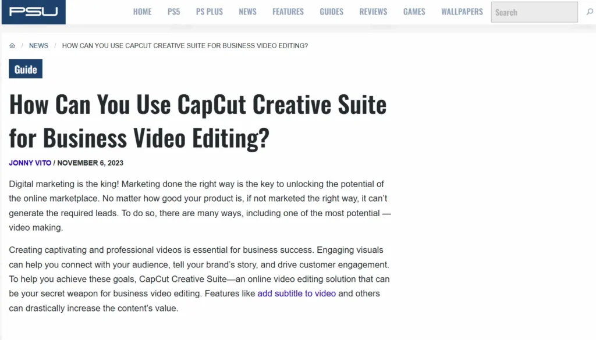Viewport: 596px width, 340px height.
Task: Follow the 'add subtitle to video' link
Action: [x=296, y=294]
